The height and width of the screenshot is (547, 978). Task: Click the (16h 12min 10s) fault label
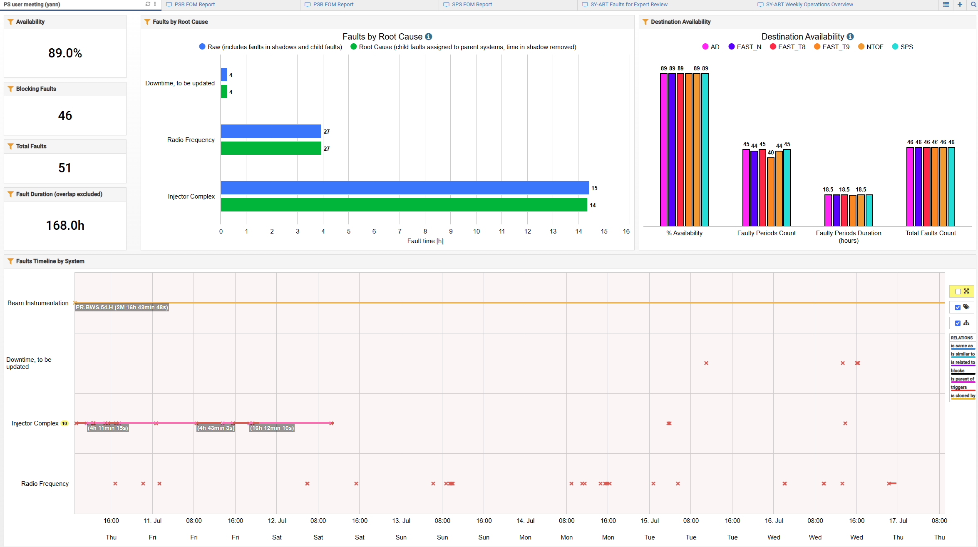(272, 428)
